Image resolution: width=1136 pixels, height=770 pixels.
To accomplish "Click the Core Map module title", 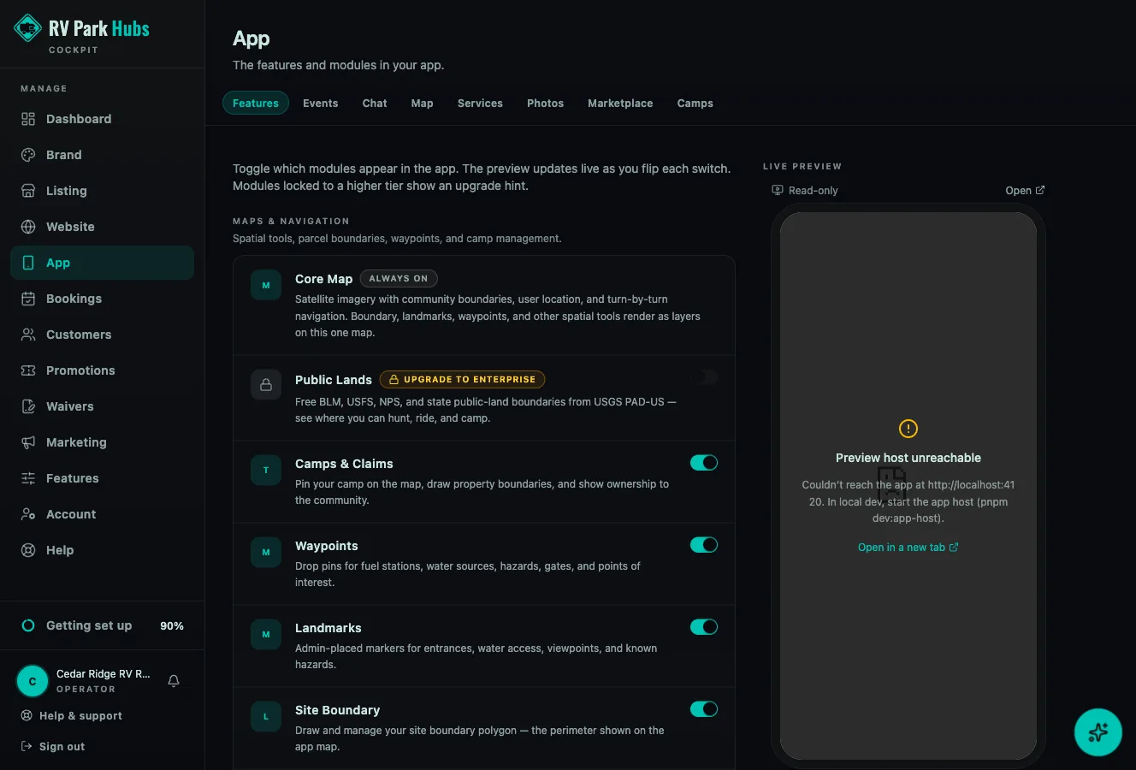I will tap(323, 279).
